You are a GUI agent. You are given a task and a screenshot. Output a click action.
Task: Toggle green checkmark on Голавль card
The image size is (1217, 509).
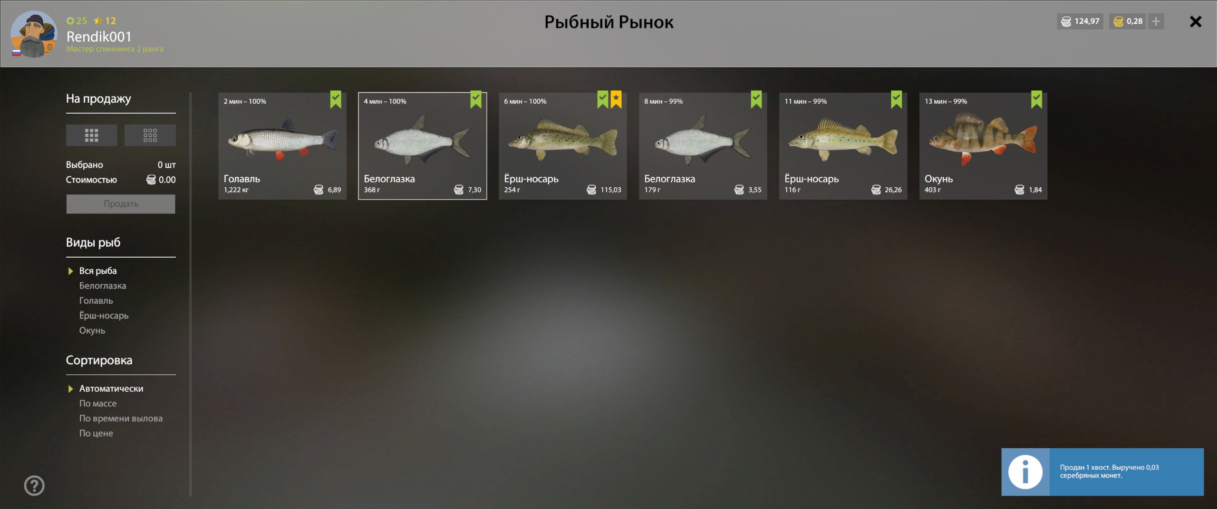336,99
